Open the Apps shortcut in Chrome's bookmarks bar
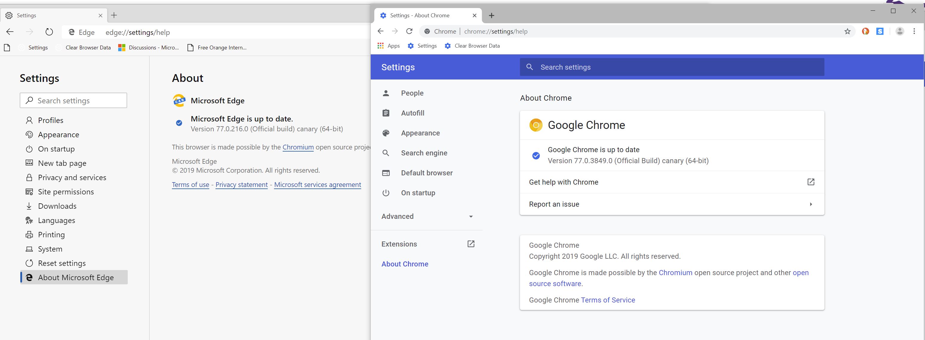Image resolution: width=925 pixels, height=340 pixels. (389, 46)
